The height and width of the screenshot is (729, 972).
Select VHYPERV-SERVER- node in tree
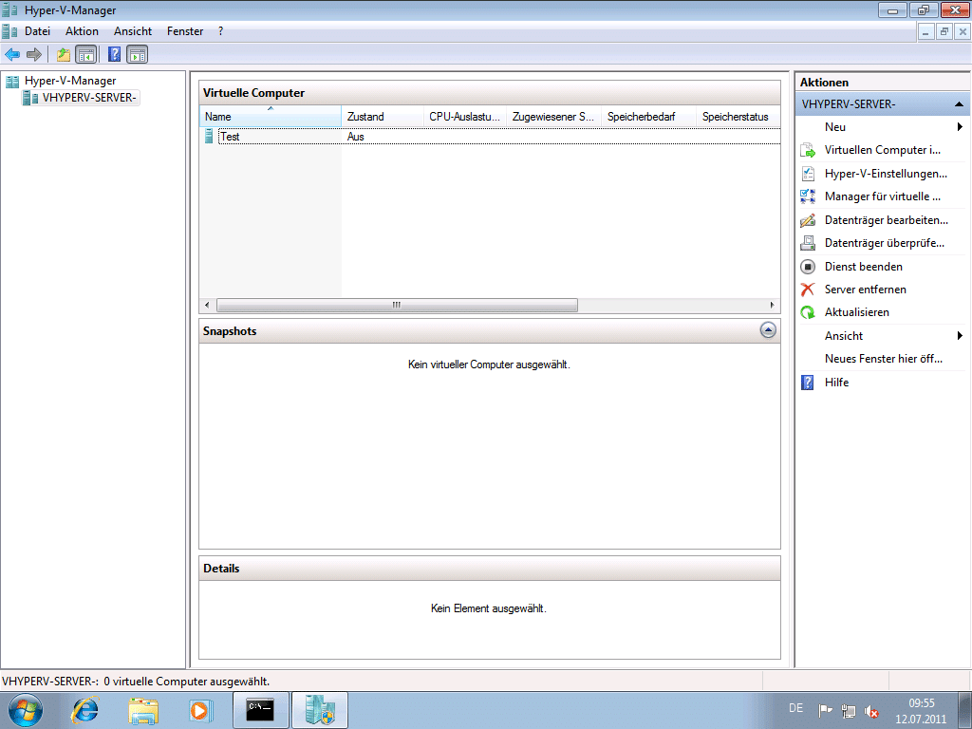pyautogui.click(x=88, y=98)
